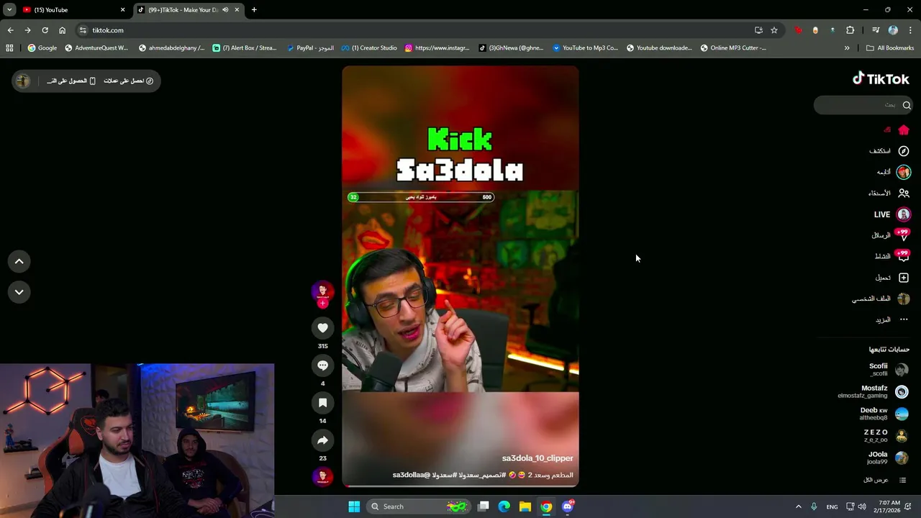Like the video with the heart icon

click(x=322, y=328)
